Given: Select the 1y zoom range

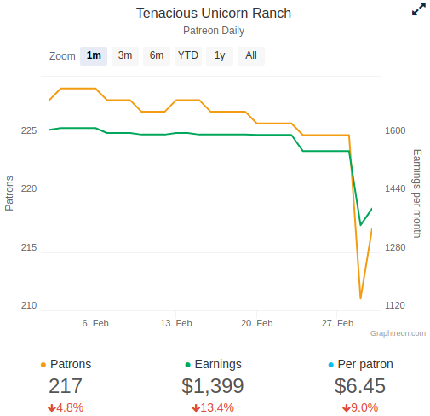Looking at the screenshot, I should (x=220, y=56).
